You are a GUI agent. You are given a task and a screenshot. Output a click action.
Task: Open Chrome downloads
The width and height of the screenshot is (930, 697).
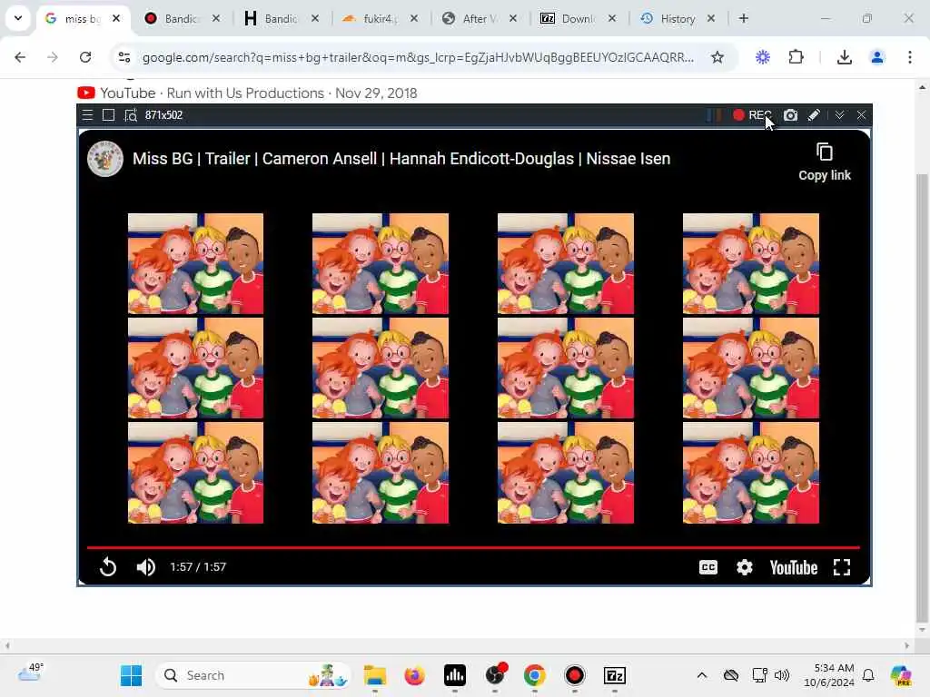point(844,57)
